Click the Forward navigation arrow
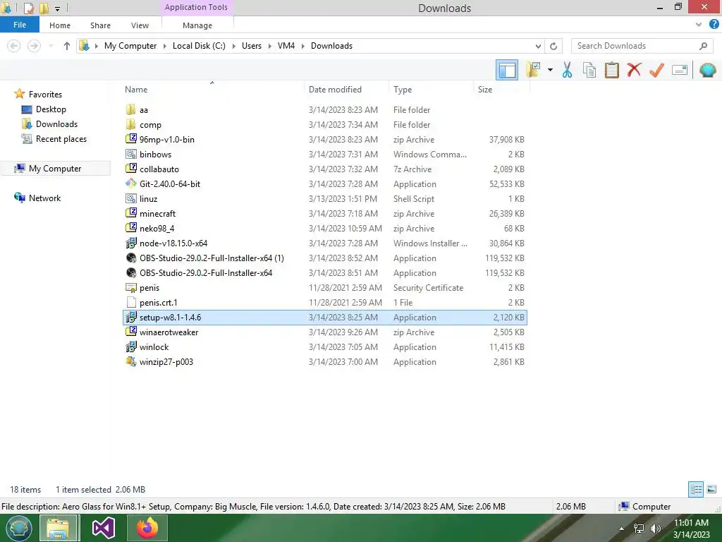The height and width of the screenshot is (542, 722). [34, 46]
